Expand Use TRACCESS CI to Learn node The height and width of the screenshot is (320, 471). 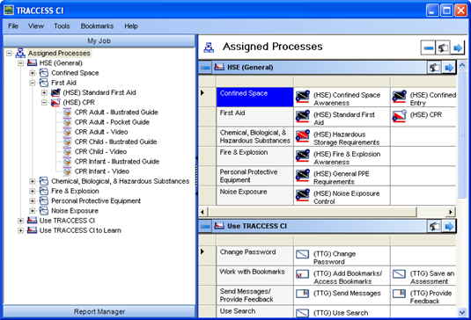pos(21,230)
